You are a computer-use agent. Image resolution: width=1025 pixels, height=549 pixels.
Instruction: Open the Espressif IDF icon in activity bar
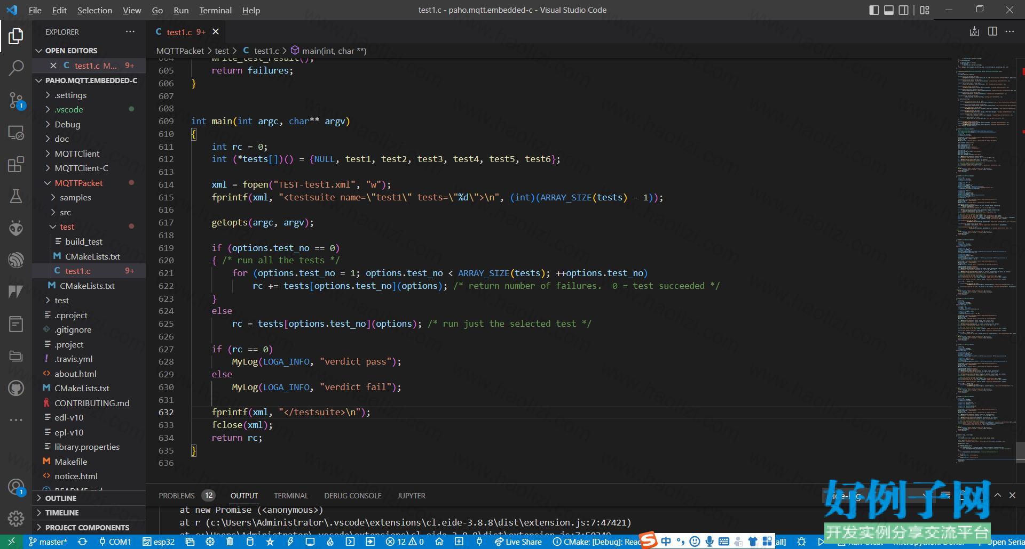[16, 260]
